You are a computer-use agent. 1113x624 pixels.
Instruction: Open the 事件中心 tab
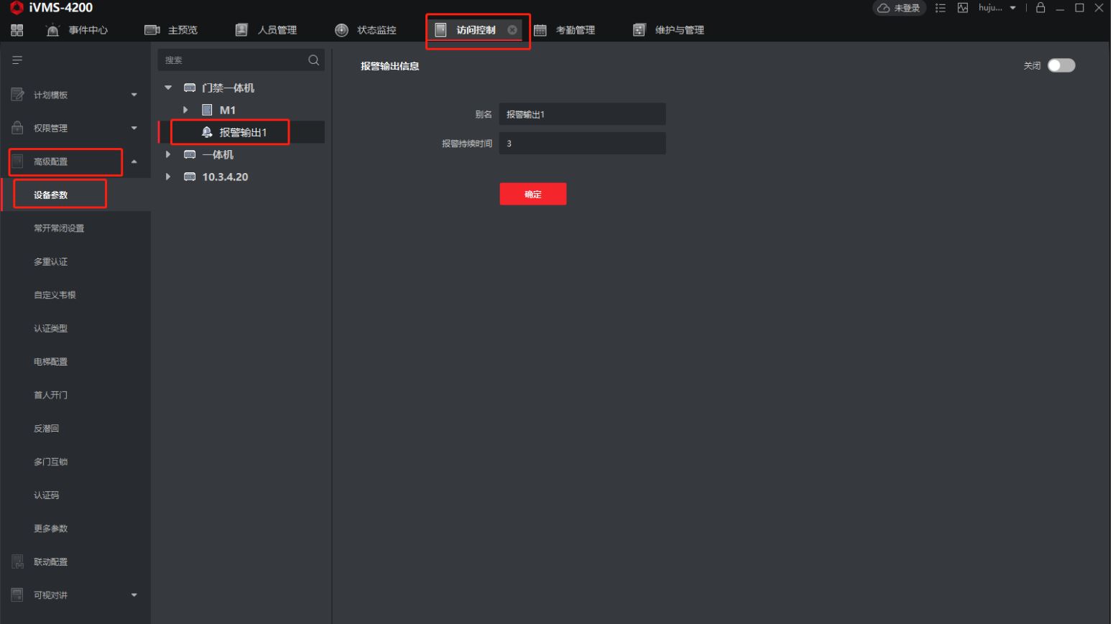[77, 30]
